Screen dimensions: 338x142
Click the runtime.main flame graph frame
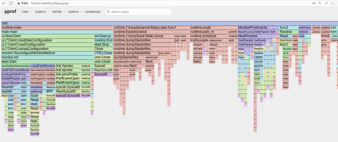pyautogui.click(x=57, y=27)
